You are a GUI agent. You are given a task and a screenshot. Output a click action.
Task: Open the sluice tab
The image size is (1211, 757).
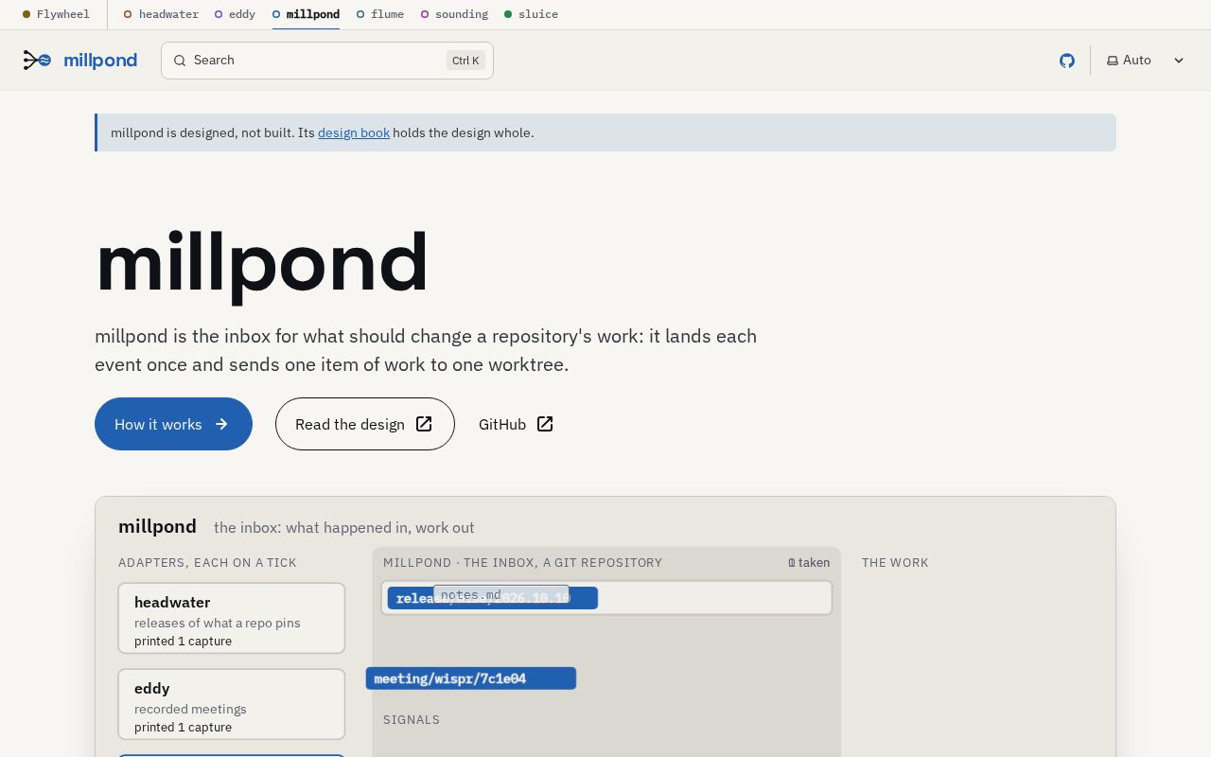click(531, 14)
